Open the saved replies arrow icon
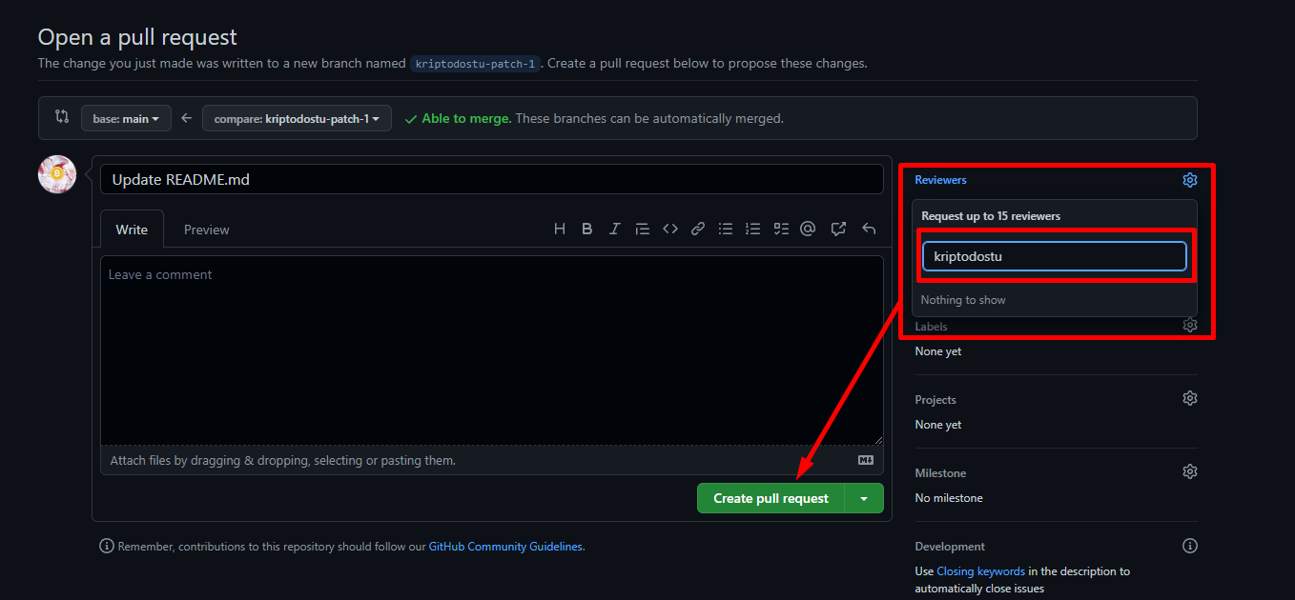The height and width of the screenshot is (600, 1295). pyautogui.click(x=869, y=229)
